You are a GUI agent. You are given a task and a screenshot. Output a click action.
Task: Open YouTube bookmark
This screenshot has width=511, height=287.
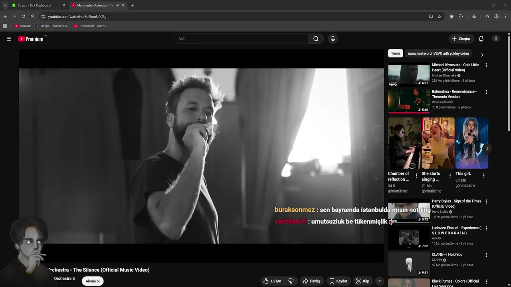pos(23,26)
